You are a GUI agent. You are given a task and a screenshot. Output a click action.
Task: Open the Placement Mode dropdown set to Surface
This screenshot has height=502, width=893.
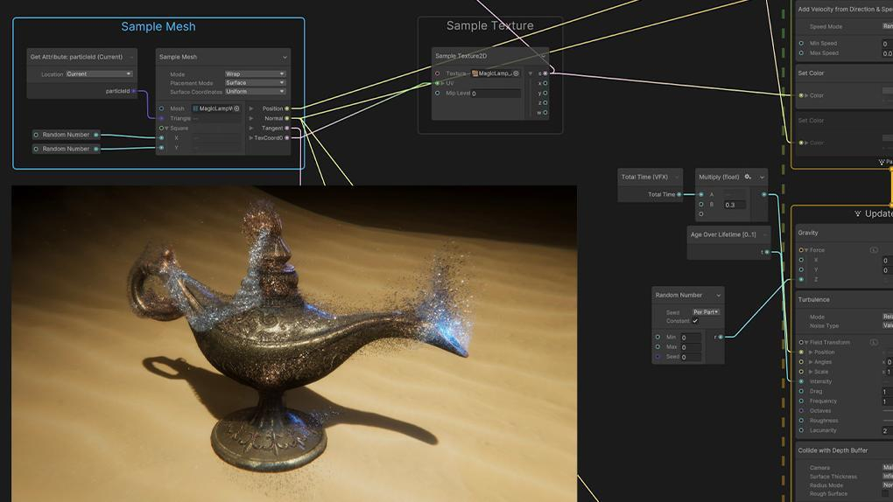coord(255,82)
